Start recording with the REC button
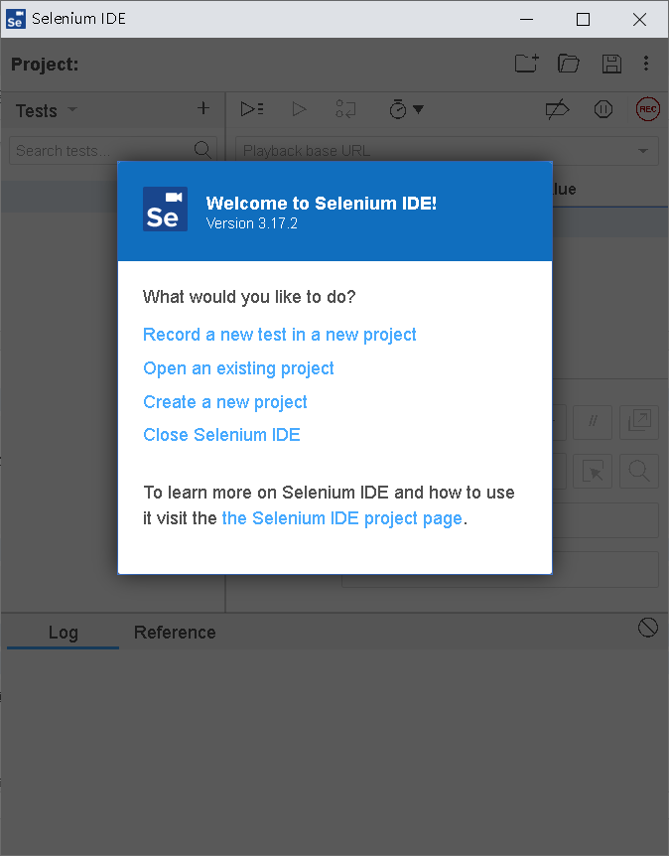Image resolution: width=669 pixels, height=856 pixels. [x=648, y=109]
